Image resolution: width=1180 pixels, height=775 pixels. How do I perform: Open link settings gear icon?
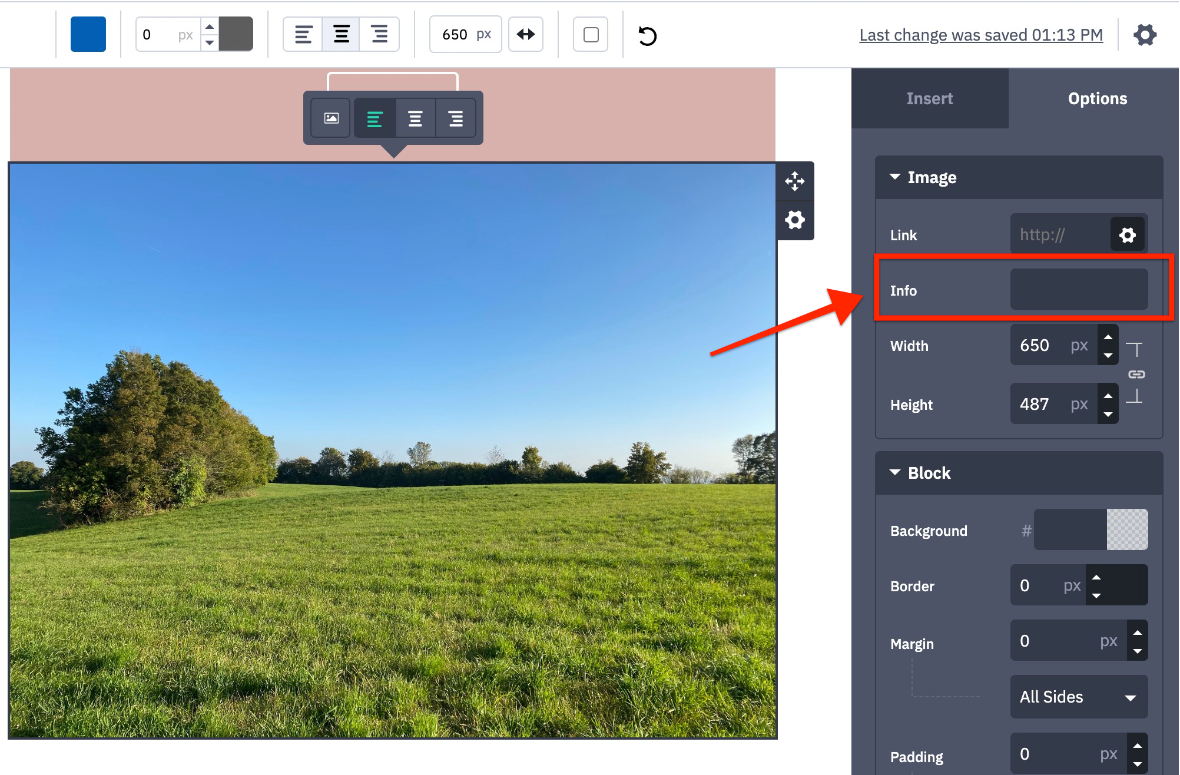tap(1127, 235)
